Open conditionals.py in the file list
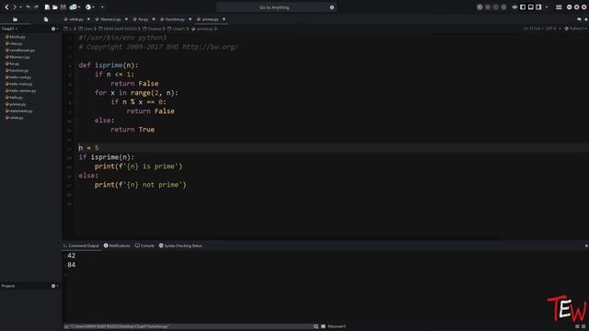Viewport: 589px width, 331px height. pyautogui.click(x=22, y=51)
